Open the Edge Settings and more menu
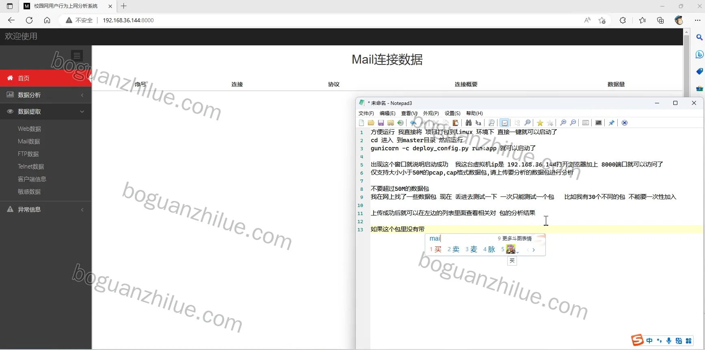 click(697, 20)
